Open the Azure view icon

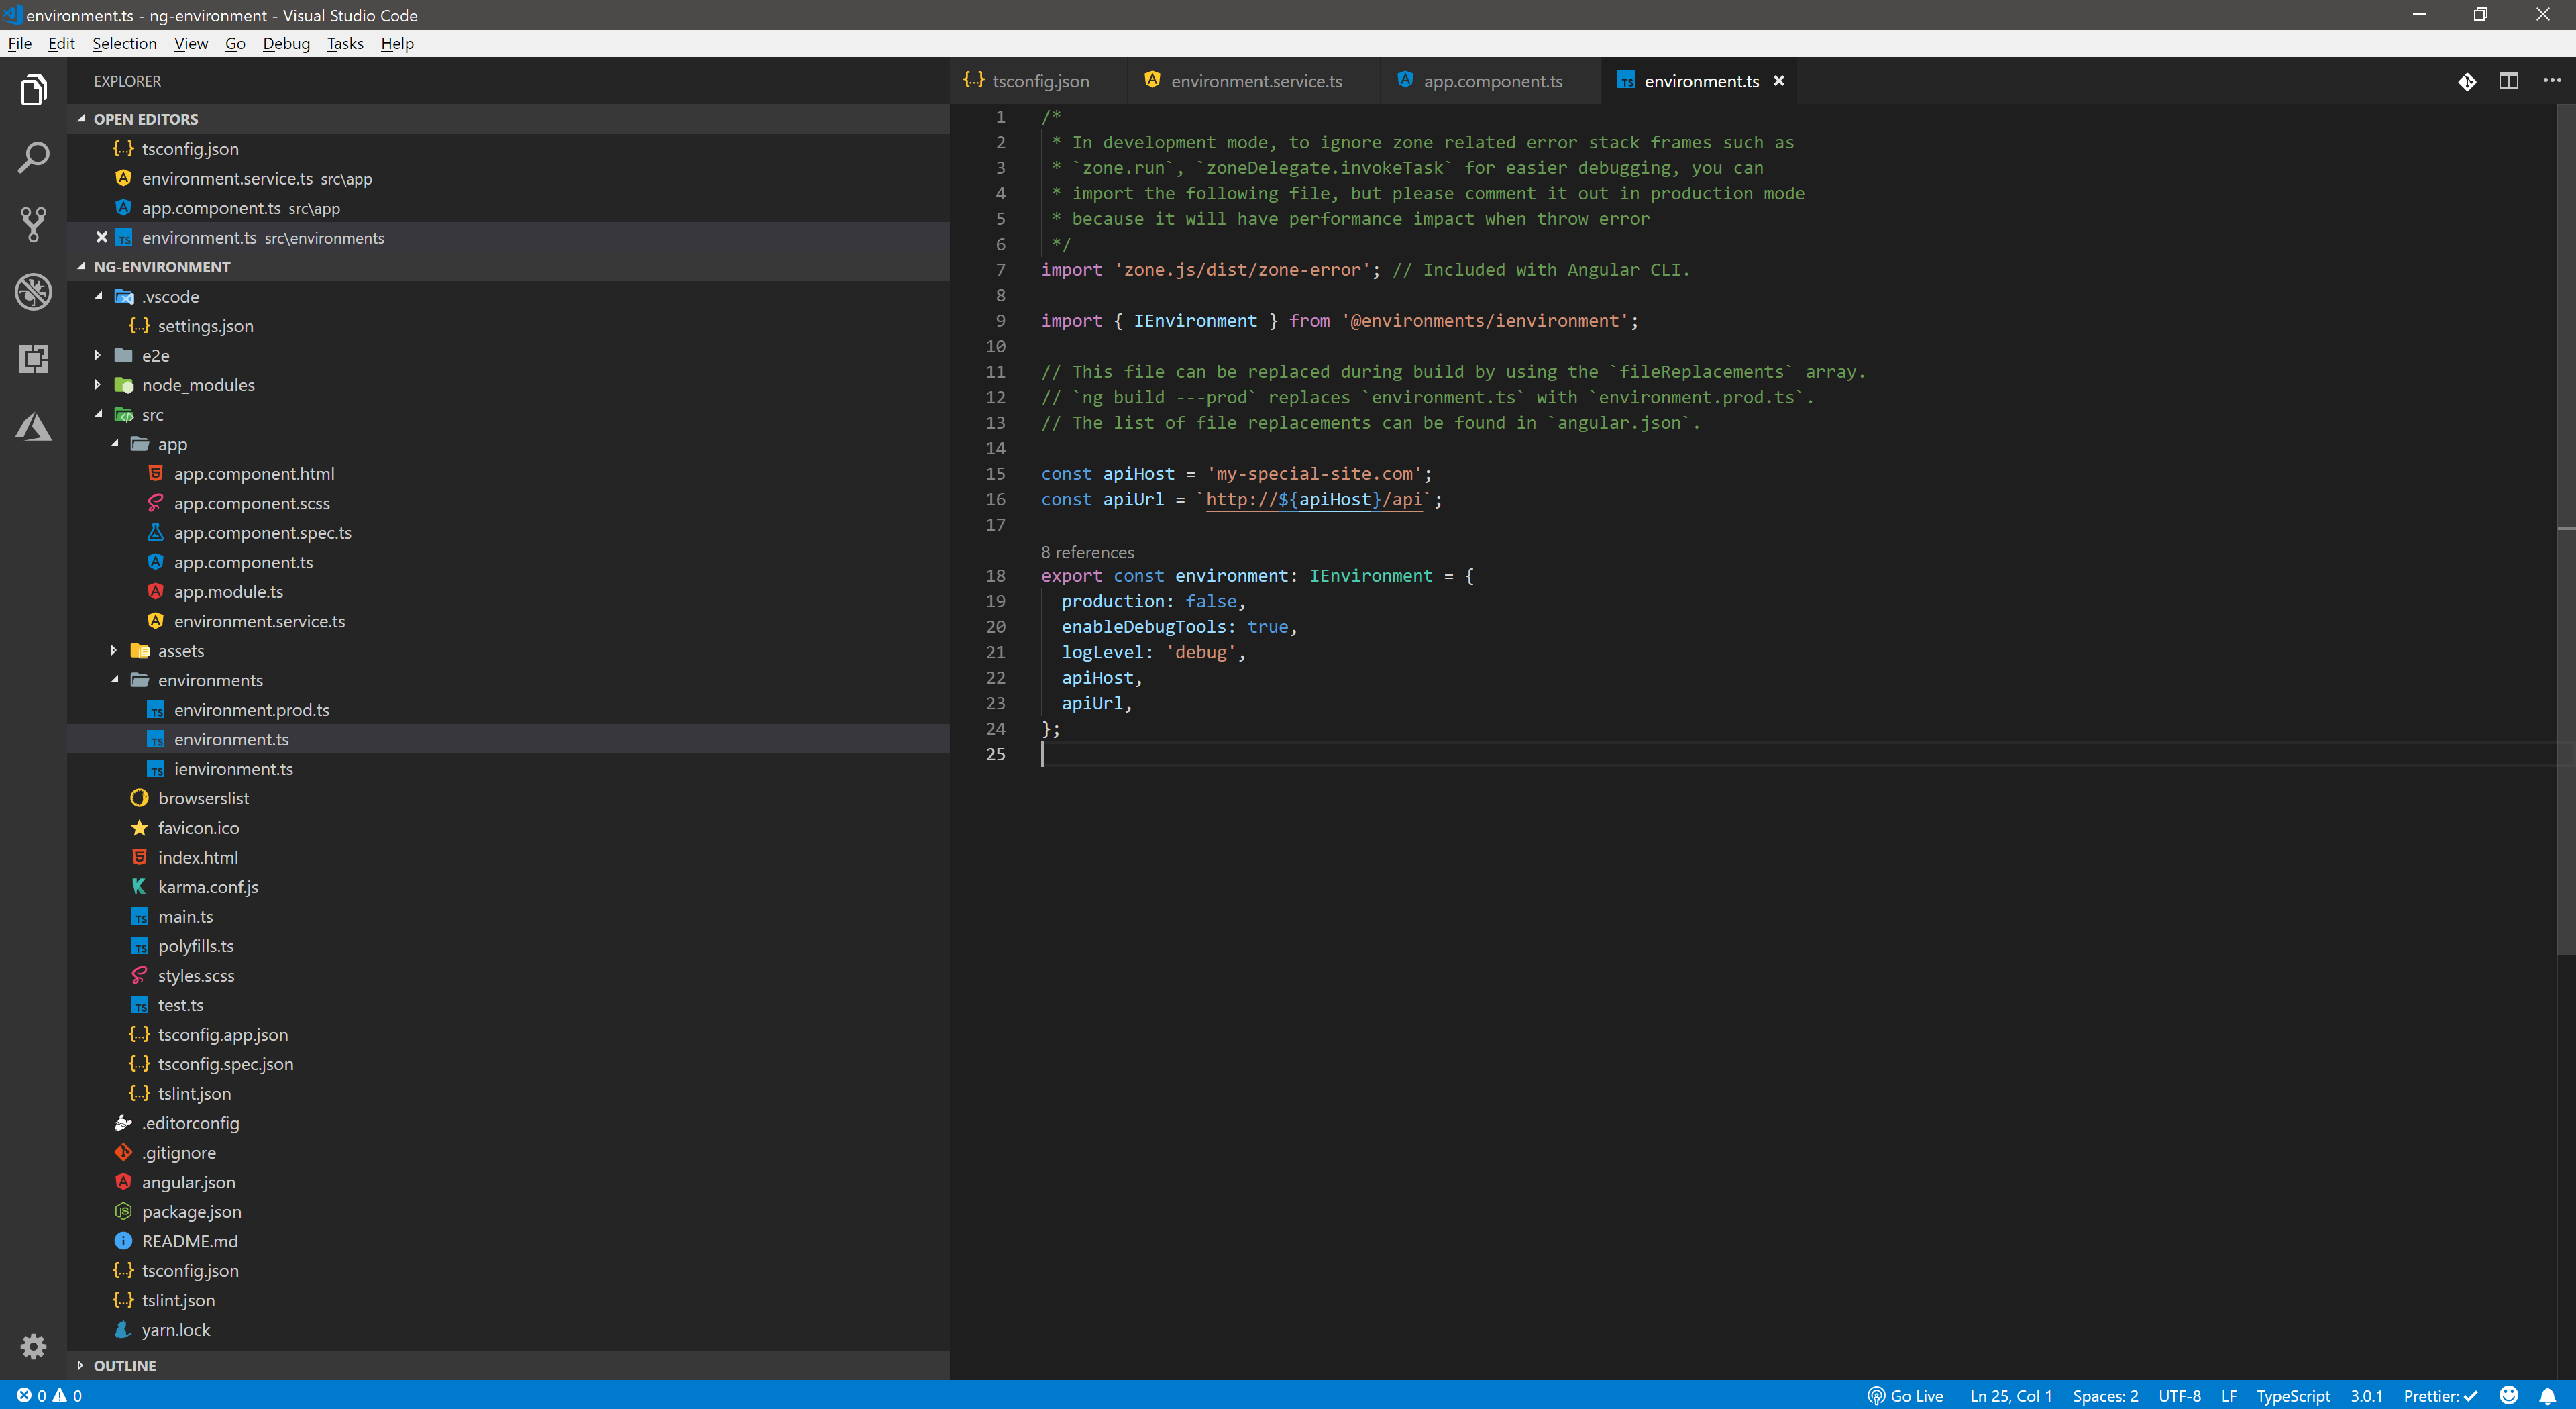point(33,427)
